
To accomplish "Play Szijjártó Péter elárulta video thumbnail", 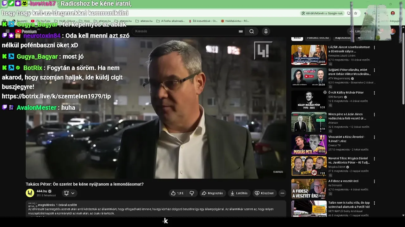I will pos(309,78).
